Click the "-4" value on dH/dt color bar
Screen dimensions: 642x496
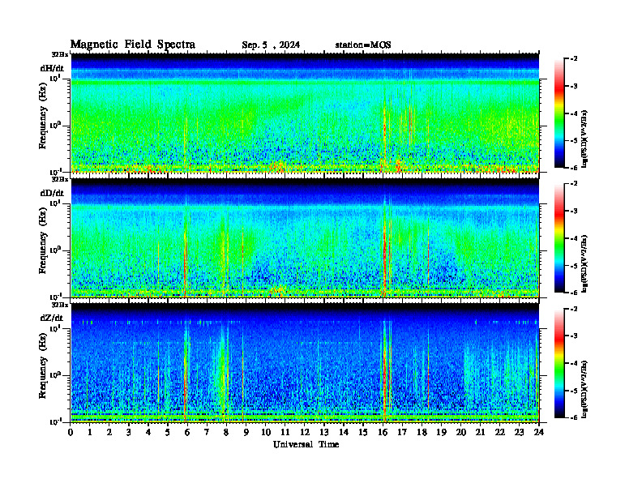pos(574,113)
